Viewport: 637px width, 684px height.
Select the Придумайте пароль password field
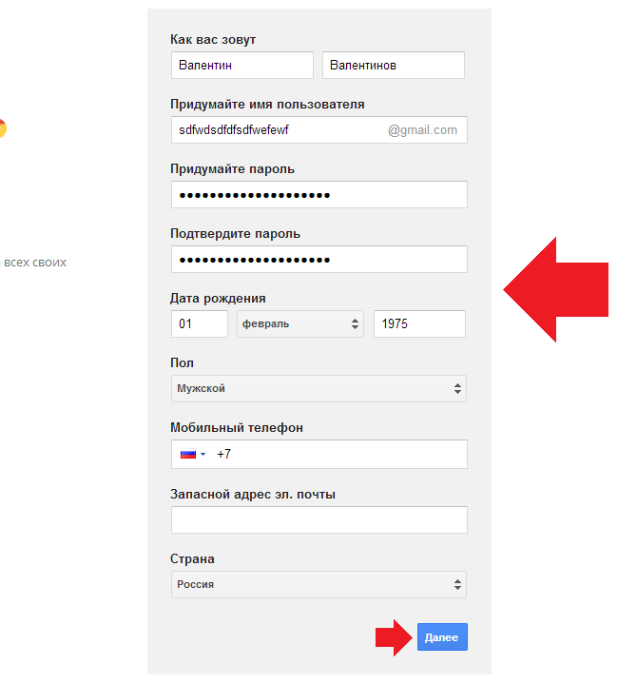coord(318,195)
